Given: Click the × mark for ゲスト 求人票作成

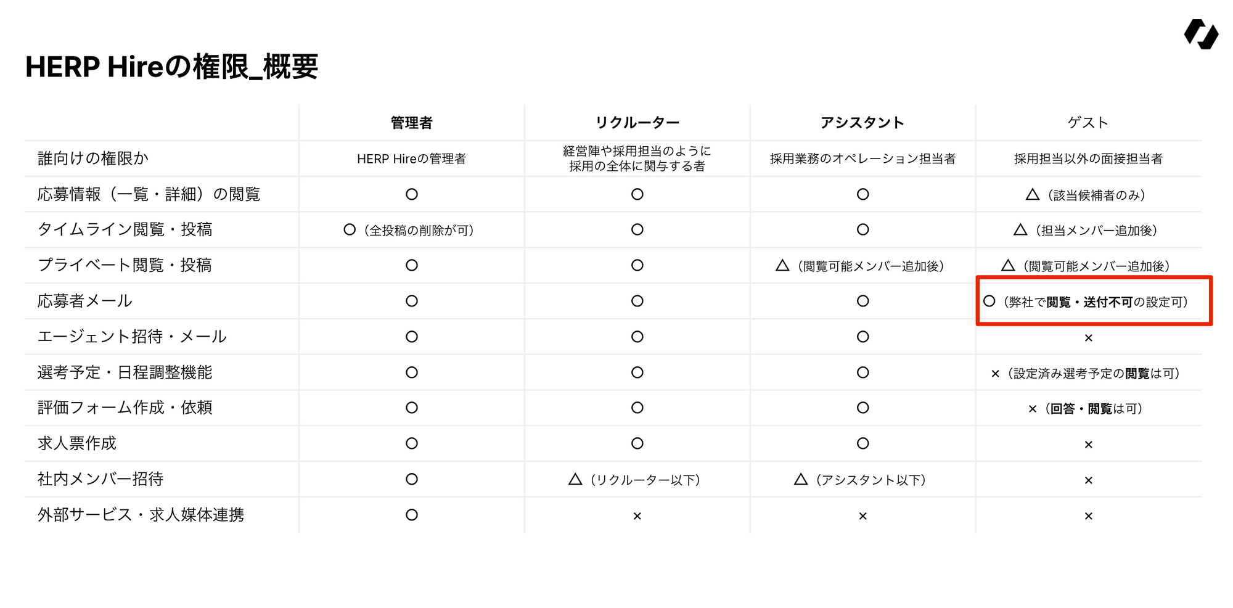Looking at the screenshot, I should click(x=1088, y=445).
